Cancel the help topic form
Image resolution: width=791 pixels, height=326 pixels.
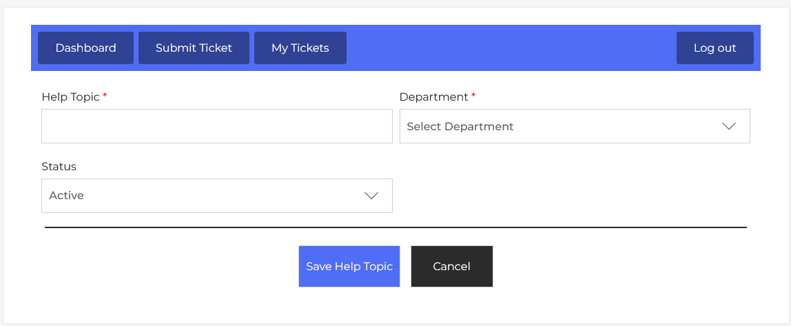tap(451, 266)
